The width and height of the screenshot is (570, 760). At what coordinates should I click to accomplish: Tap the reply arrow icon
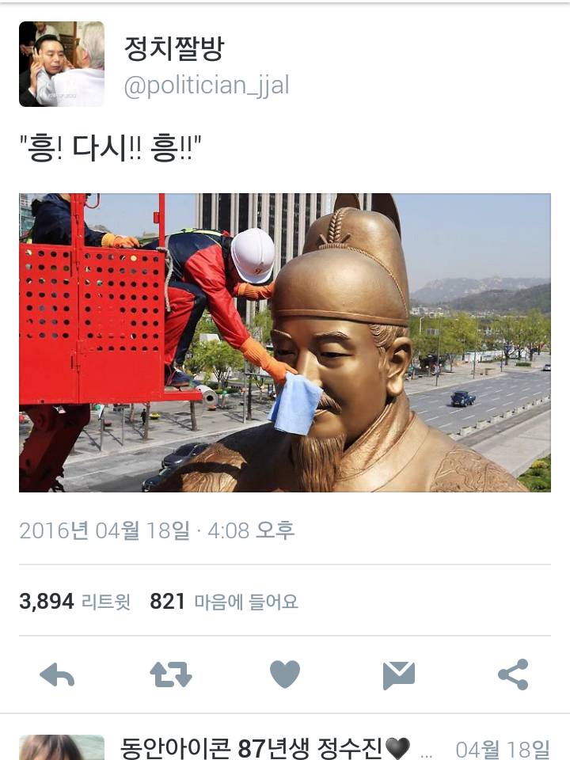(x=57, y=674)
